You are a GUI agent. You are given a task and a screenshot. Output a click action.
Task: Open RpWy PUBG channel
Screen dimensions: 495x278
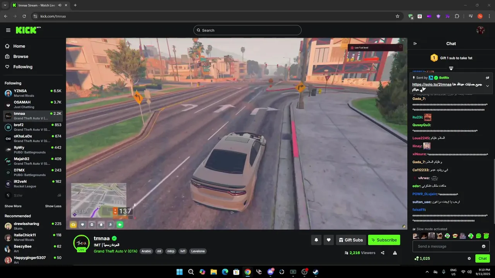point(33,150)
